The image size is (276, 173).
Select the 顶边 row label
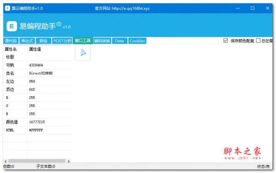click(10, 89)
